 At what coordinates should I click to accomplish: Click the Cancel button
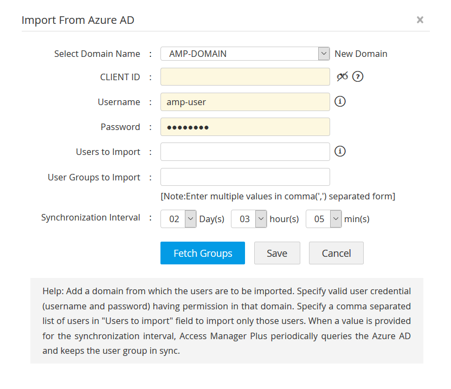(x=336, y=253)
